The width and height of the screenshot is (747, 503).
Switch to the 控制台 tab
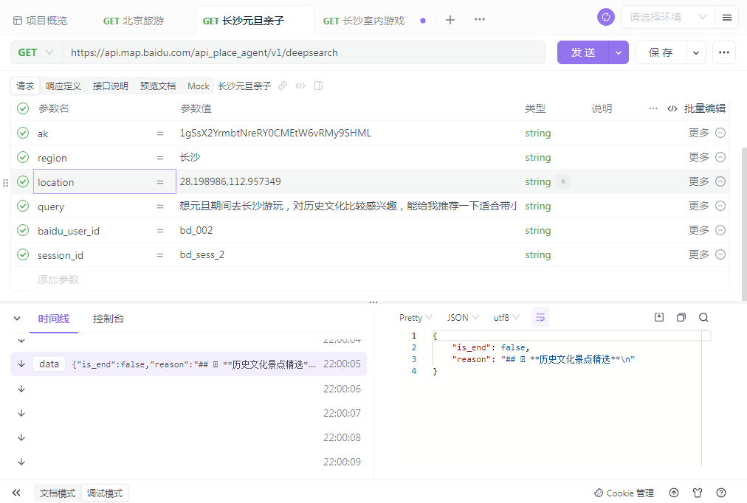pos(109,319)
